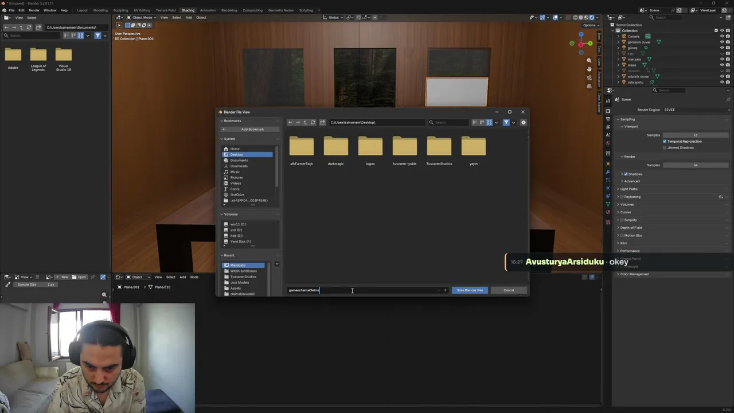
Task: Open the yayın folder
Action: tap(474, 150)
